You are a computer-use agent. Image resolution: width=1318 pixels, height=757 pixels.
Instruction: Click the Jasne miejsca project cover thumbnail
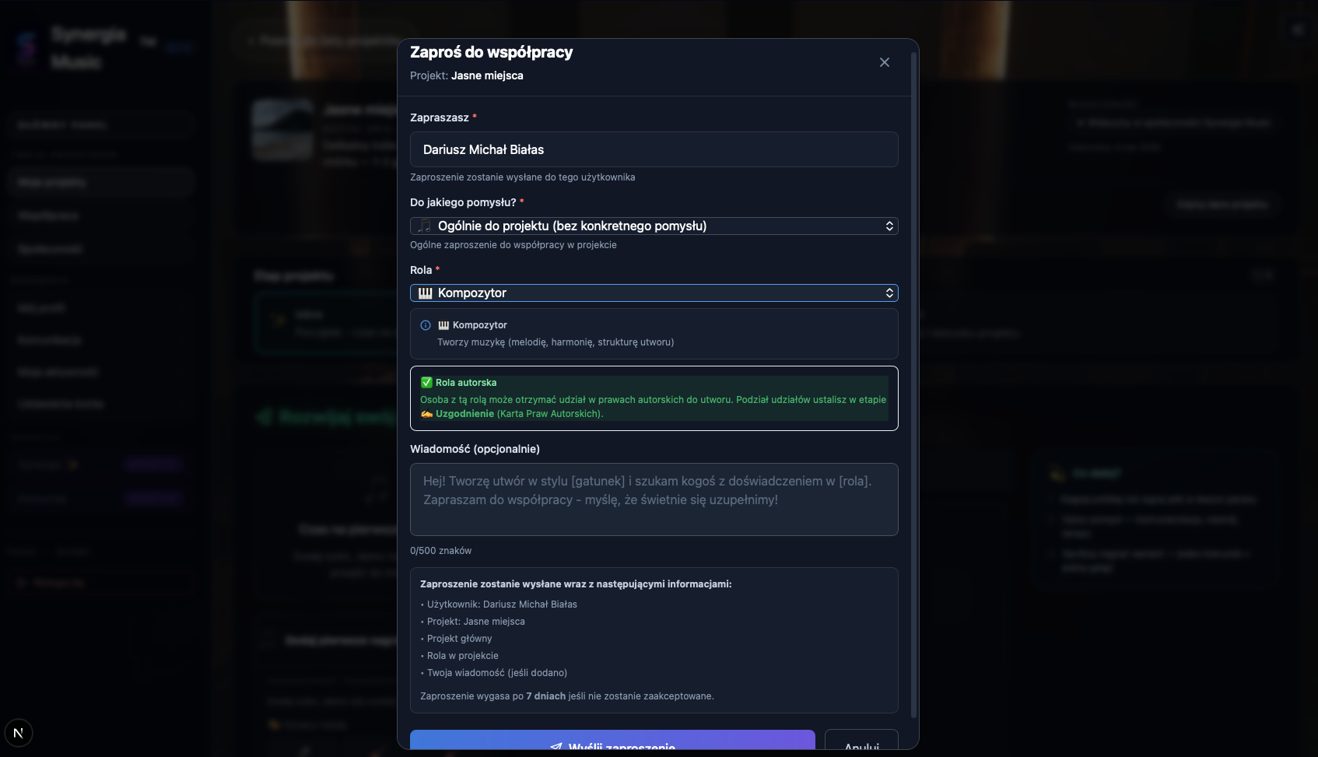282,129
